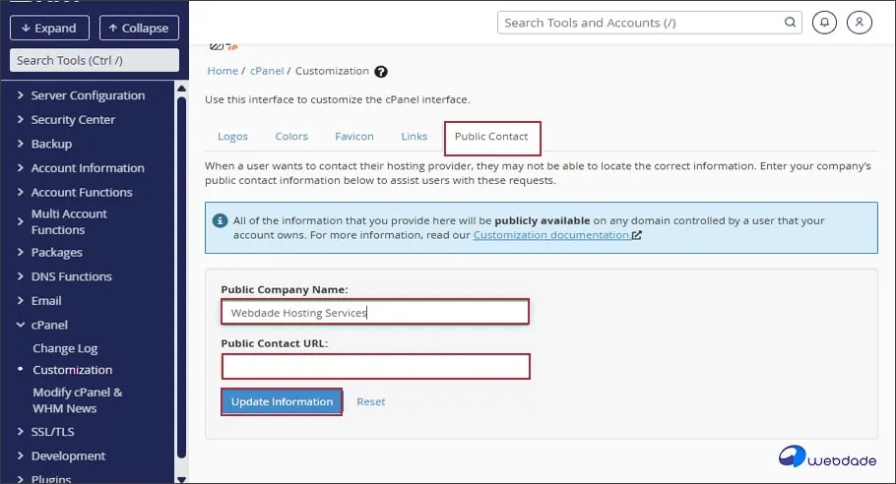
Task: Click the Public Company Name field
Action: coord(376,313)
